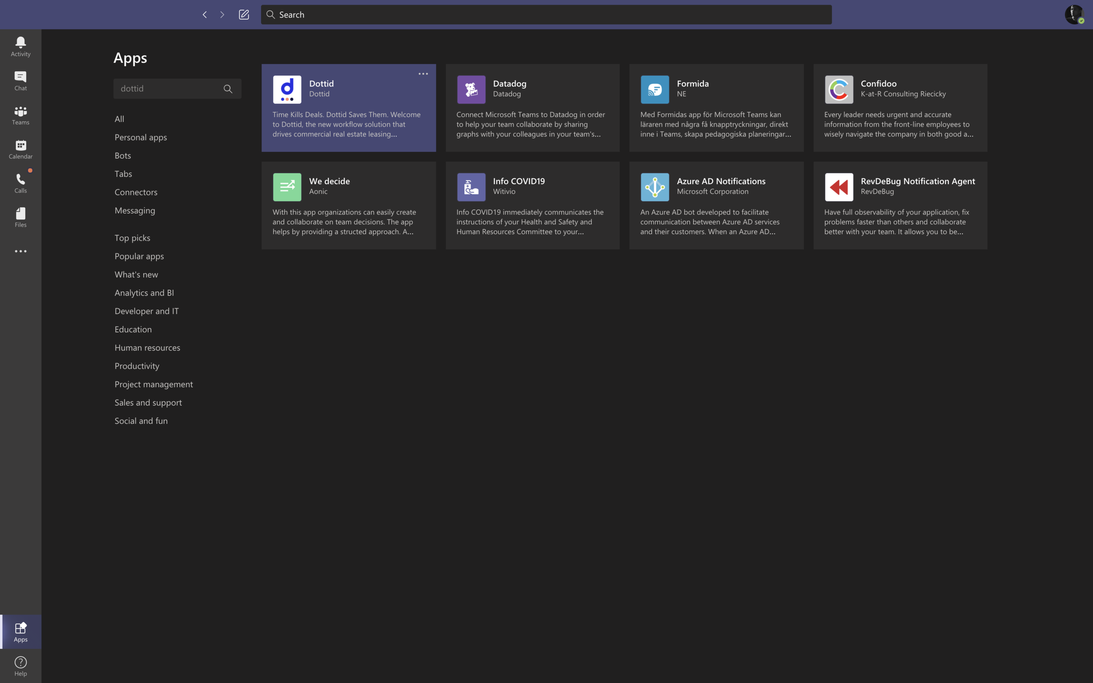Go back with the left chevron

(x=205, y=14)
